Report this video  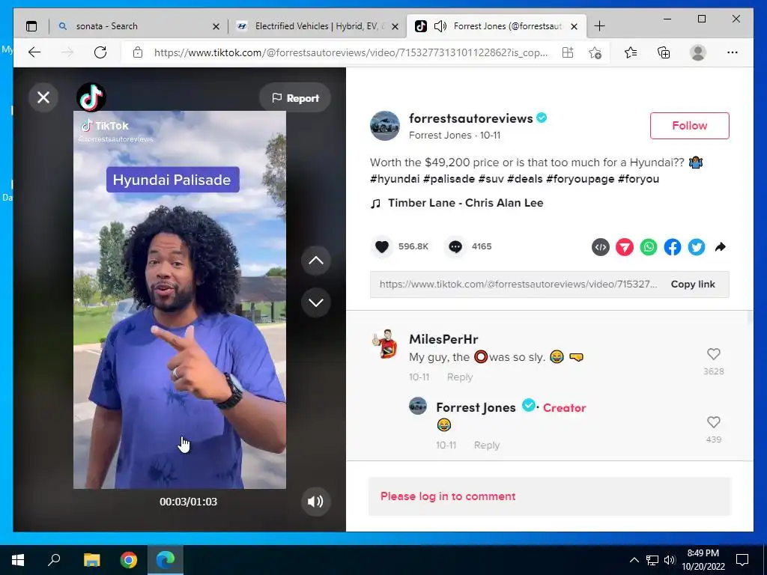coord(295,98)
